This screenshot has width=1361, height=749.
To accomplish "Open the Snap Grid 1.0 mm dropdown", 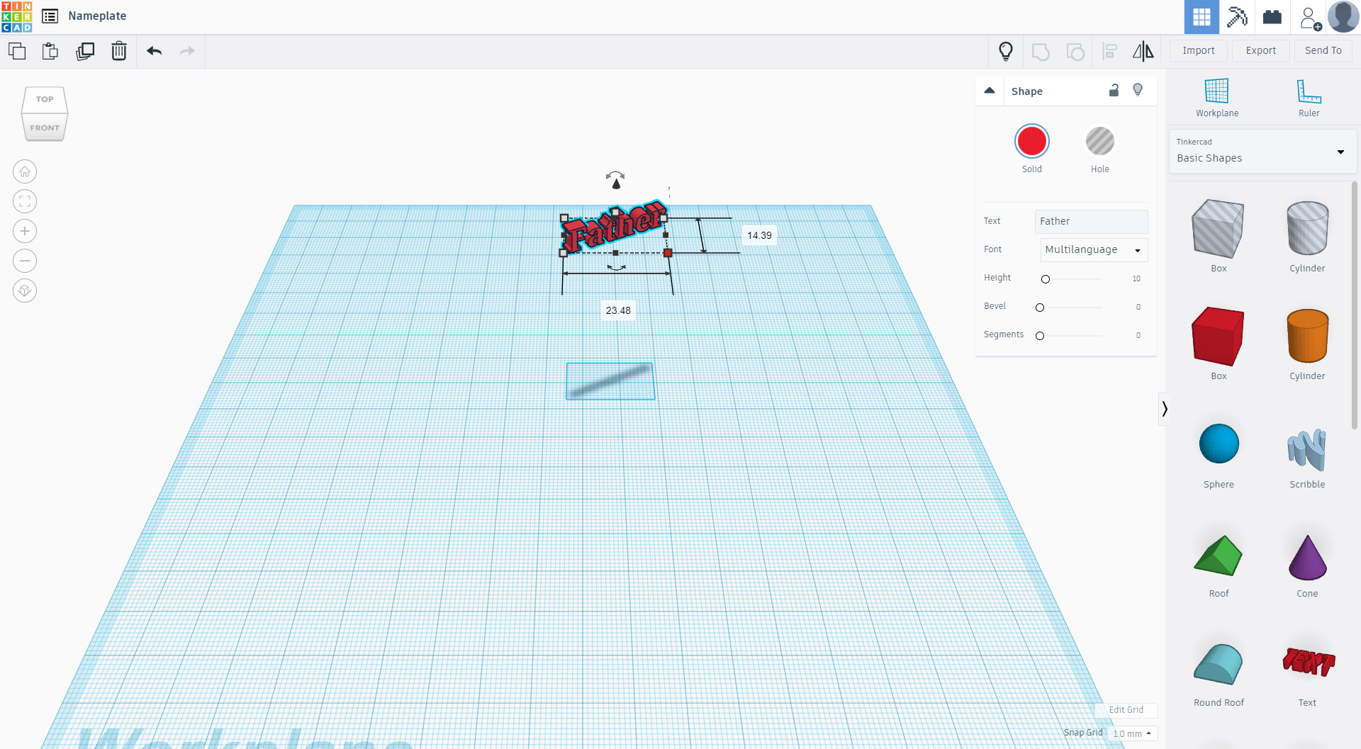I will coord(1132,733).
